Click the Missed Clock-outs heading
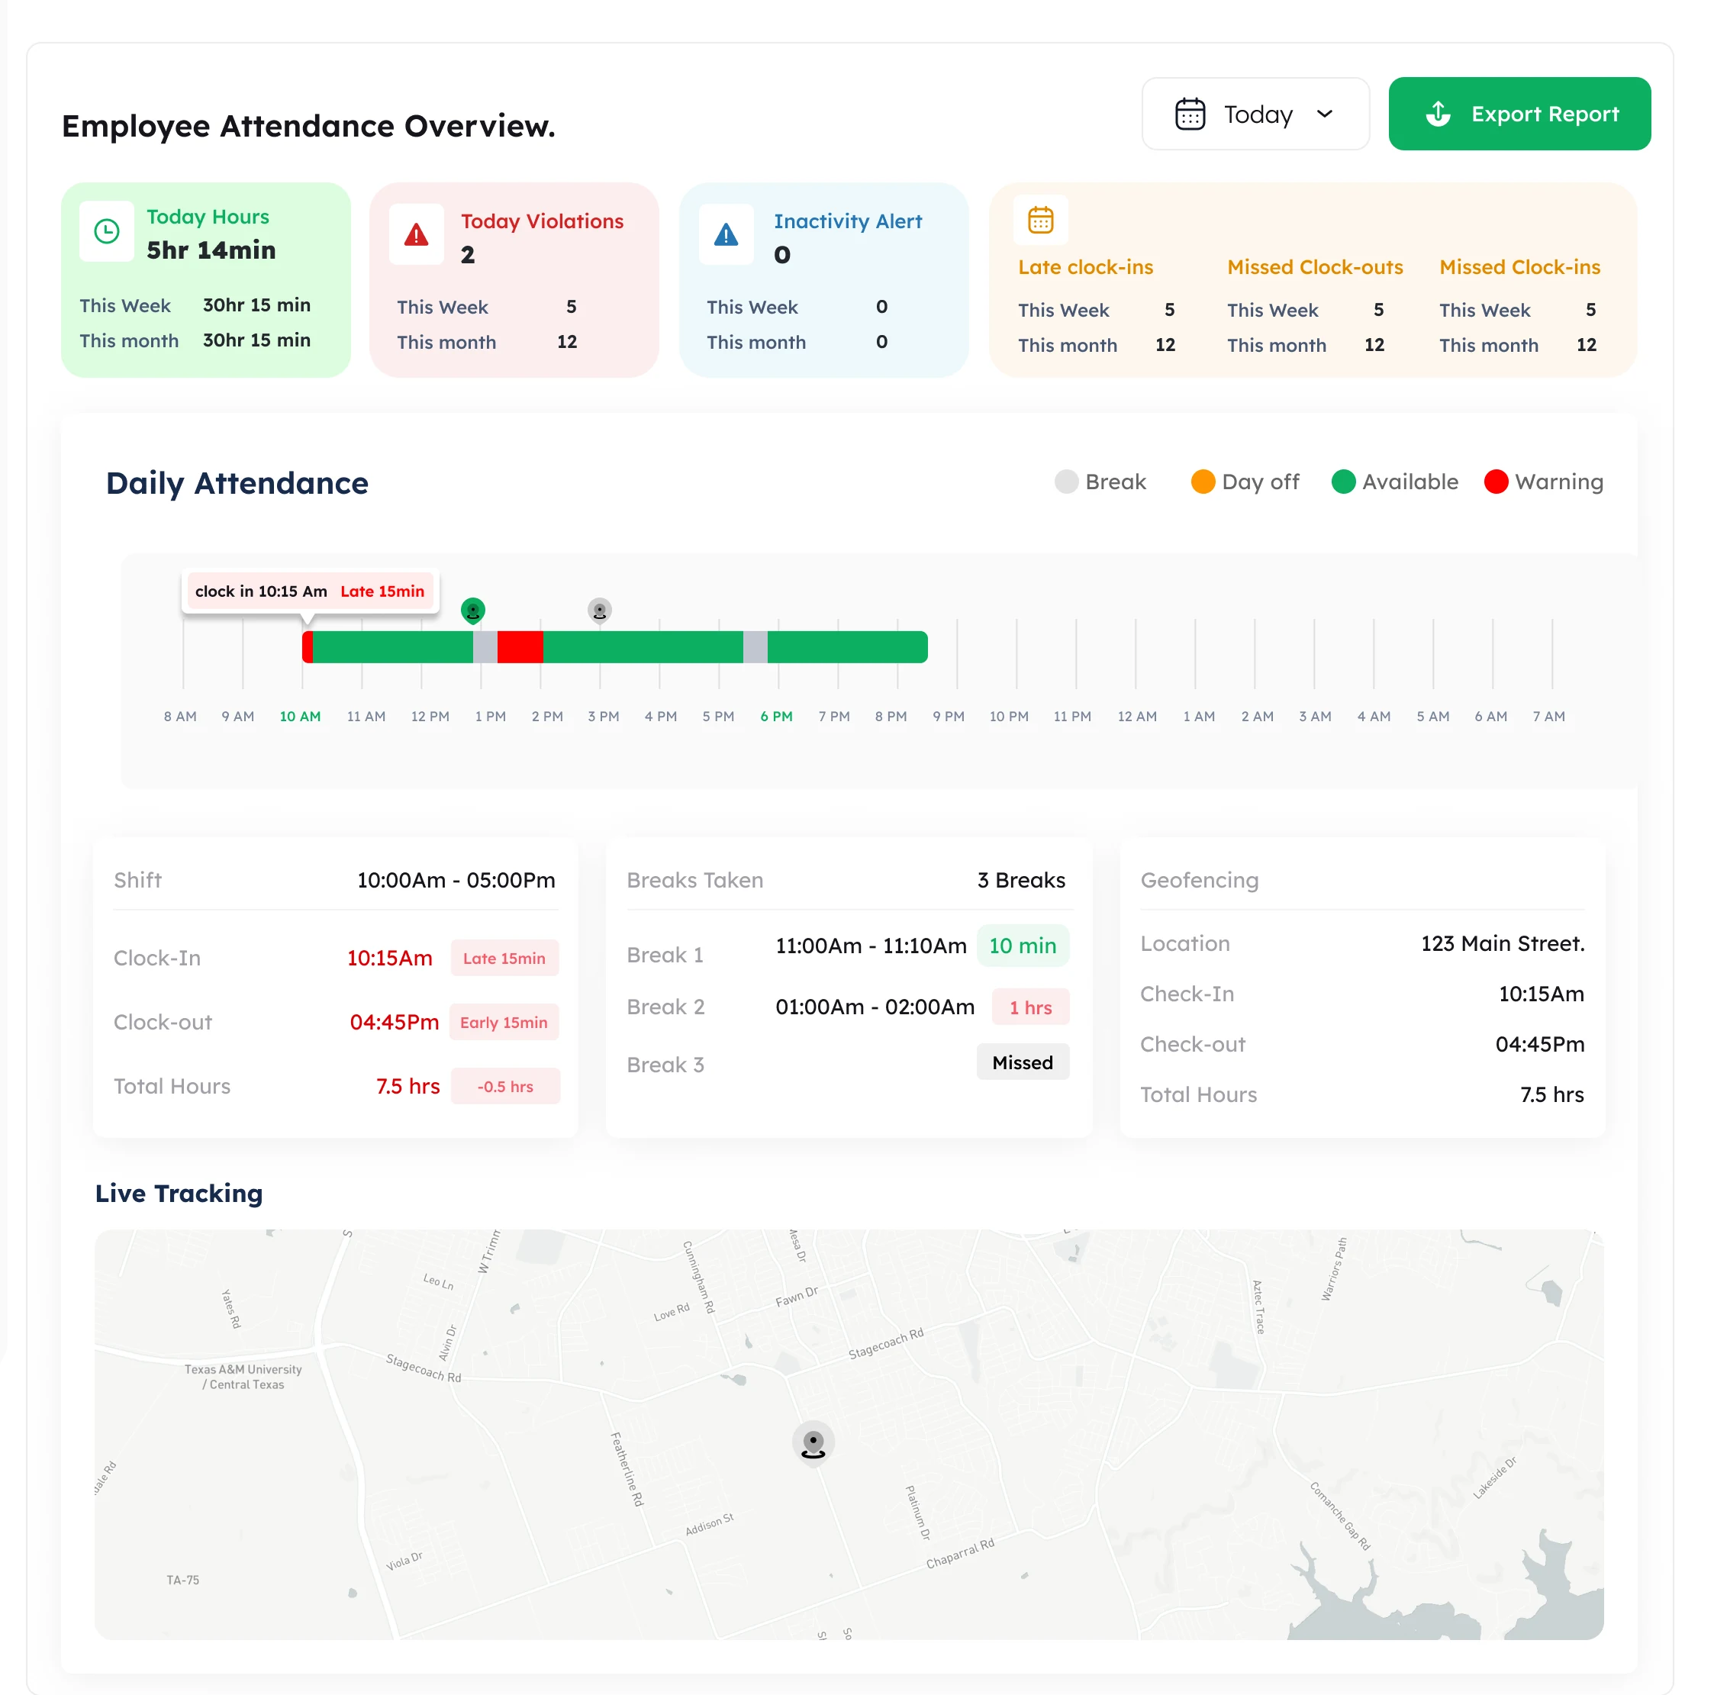Image resolution: width=1714 pixels, height=1695 pixels. [x=1315, y=267]
